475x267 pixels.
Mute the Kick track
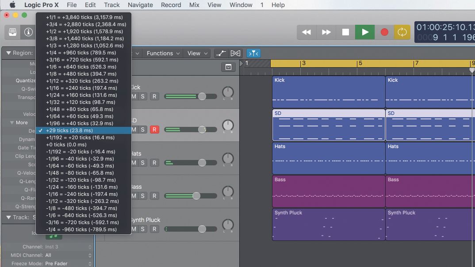pos(134,96)
